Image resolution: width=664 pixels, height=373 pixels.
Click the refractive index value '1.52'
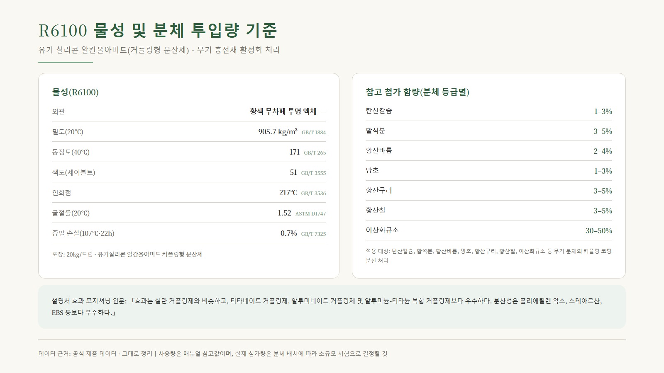pyautogui.click(x=284, y=213)
